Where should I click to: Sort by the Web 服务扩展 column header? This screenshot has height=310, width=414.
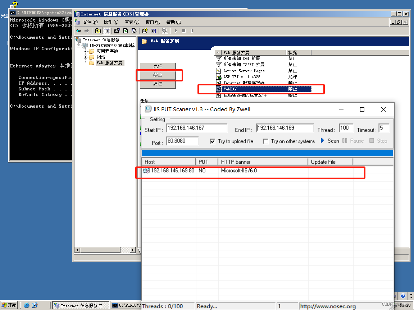(254, 53)
